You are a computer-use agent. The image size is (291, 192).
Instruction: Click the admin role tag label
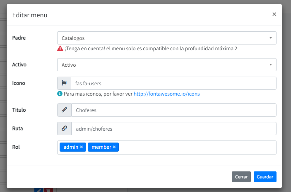coord(71,147)
